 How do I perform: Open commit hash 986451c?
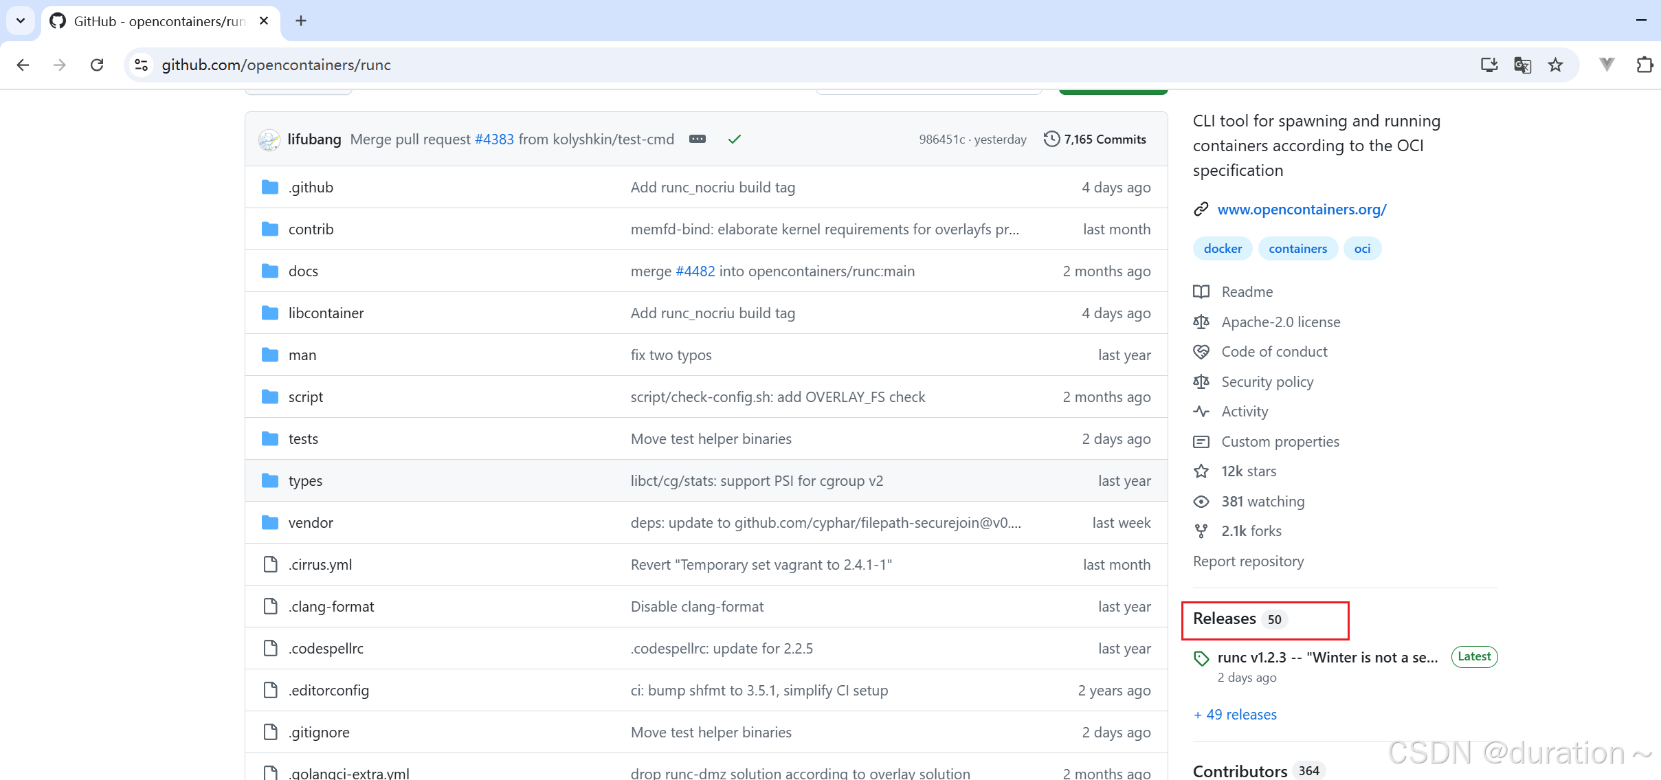942,139
